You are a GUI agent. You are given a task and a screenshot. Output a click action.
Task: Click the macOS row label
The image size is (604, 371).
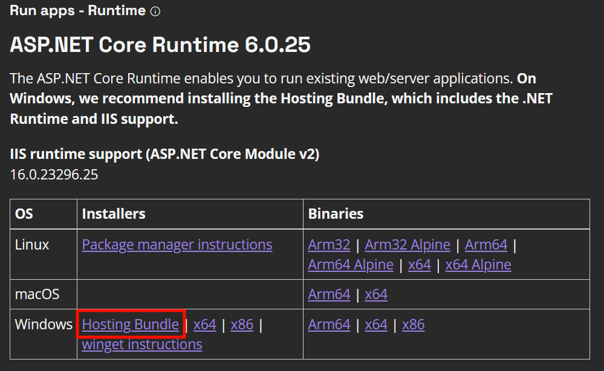point(37,294)
